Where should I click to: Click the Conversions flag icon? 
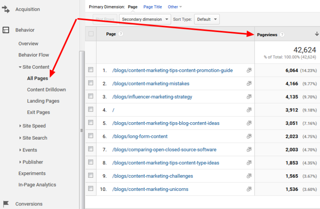click(x=6, y=204)
